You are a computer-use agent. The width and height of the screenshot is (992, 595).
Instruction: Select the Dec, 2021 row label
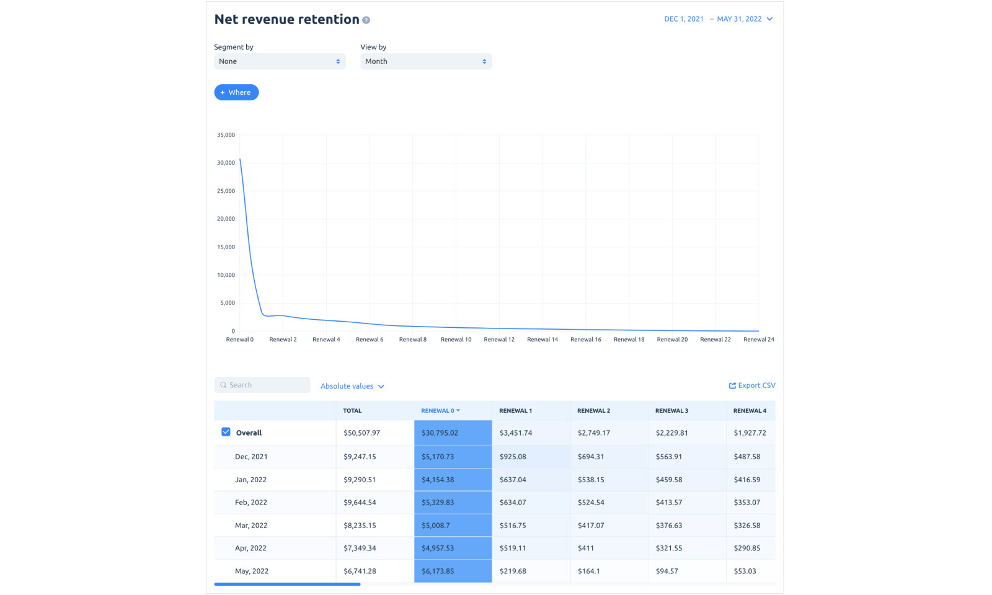point(251,457)
